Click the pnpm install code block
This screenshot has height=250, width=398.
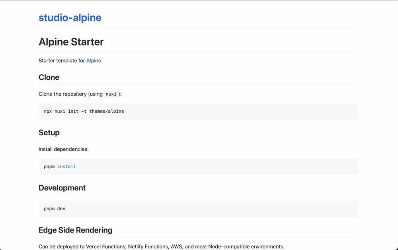[59, 166]
